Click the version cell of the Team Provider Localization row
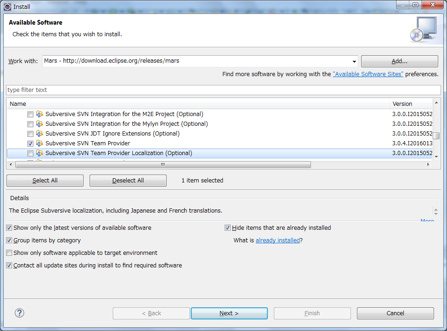 (x=412, y=153)
